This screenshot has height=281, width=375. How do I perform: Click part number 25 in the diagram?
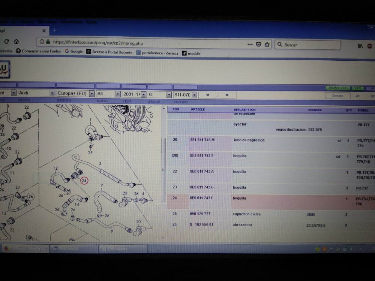tap(90, 153)
